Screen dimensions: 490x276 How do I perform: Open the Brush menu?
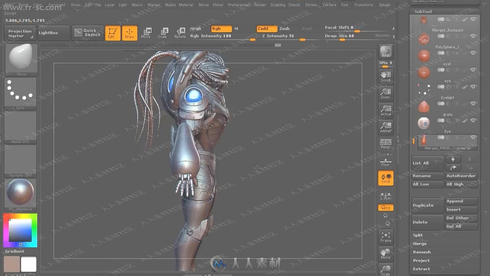(x=23, y=5)
